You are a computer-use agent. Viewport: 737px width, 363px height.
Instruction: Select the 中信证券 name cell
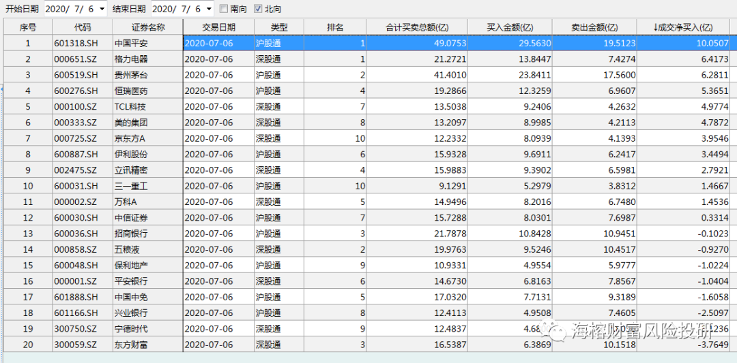pos(148,218)
